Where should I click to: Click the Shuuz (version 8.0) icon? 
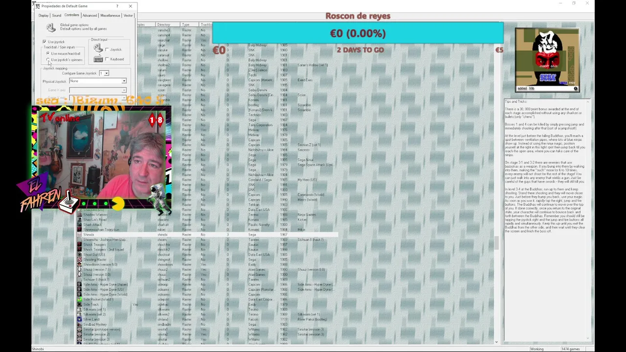[79, 274]
